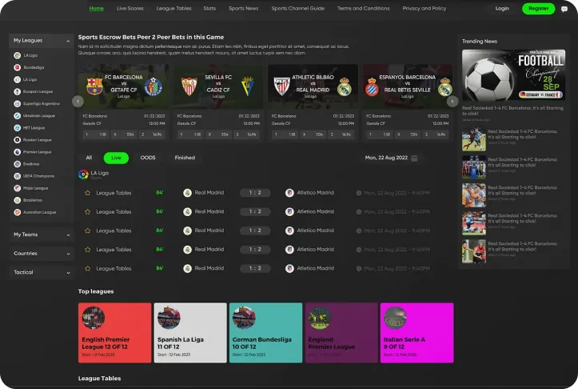Click the Europan League trophy icon
The height and width of the screenshot is (389, 578).
(17, 91)
